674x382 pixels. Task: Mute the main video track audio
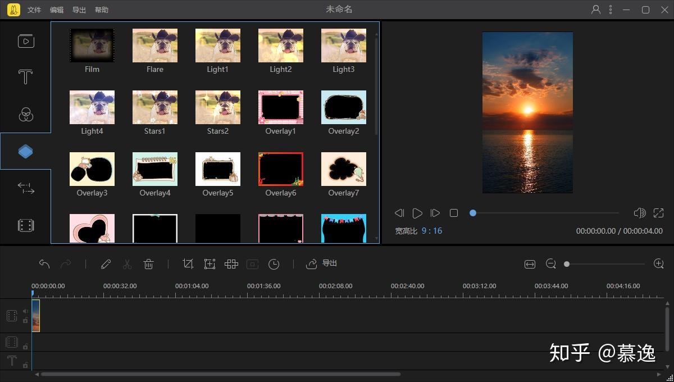tap(25, 311)
